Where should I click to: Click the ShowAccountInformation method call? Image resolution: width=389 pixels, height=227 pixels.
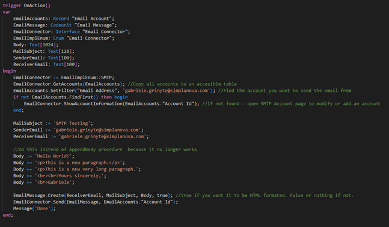(93, 103)
